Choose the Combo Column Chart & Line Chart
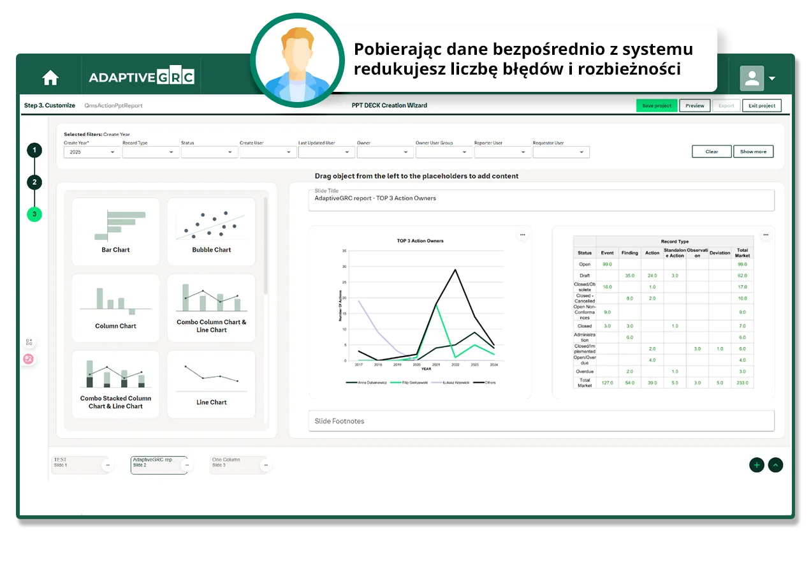 click(x=211, y=307)
